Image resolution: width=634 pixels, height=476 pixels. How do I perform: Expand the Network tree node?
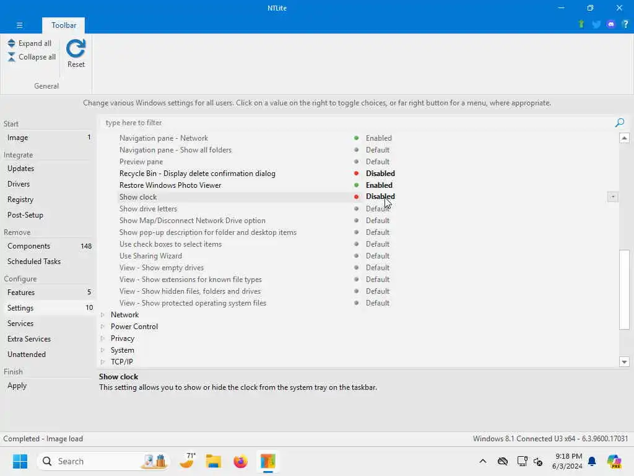click(103, 314)
